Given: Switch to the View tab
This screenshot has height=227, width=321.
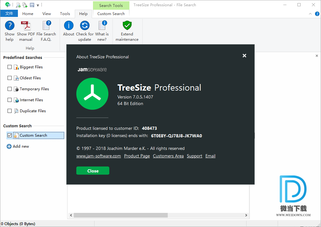Looking at the screenshot, I should click(47, 14).
